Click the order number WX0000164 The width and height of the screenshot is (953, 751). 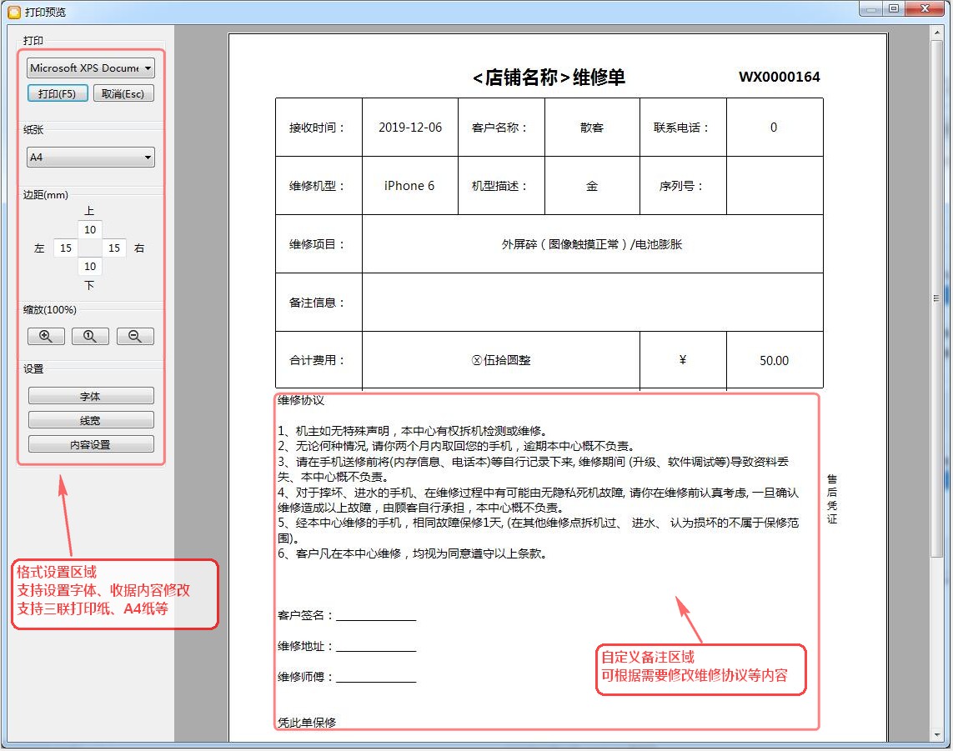point(780,78)
